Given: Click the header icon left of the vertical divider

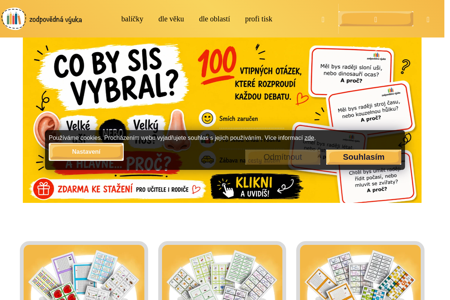Looking at the screenshot, I should (x=323, y=19).
